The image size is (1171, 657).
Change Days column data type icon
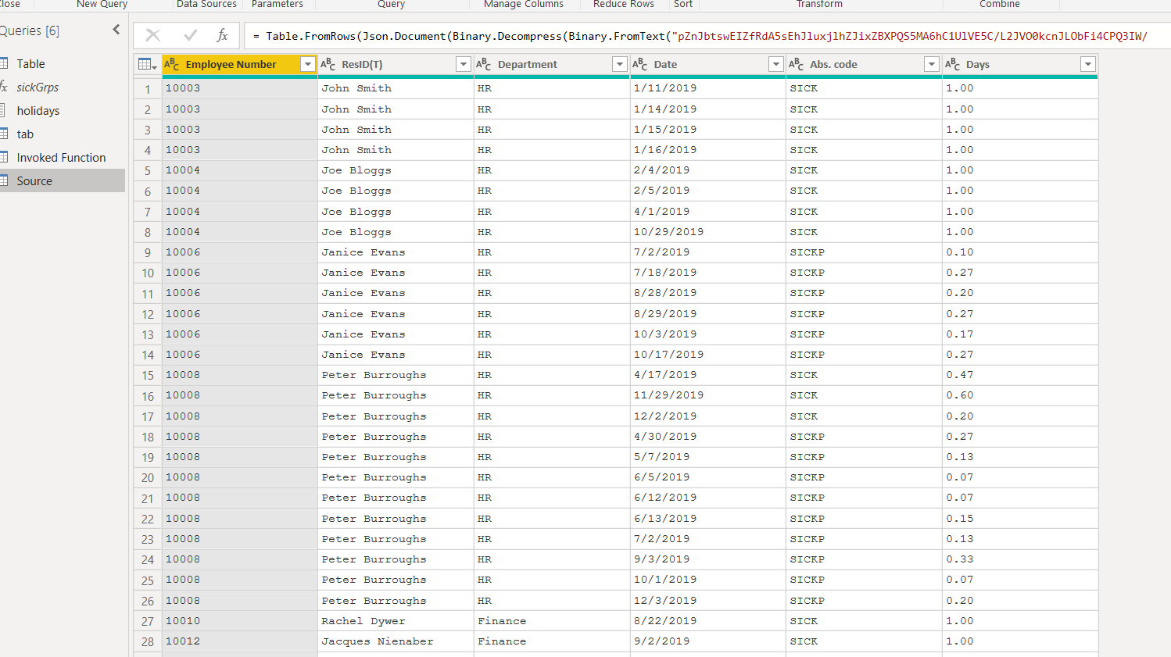pos(953,64)
